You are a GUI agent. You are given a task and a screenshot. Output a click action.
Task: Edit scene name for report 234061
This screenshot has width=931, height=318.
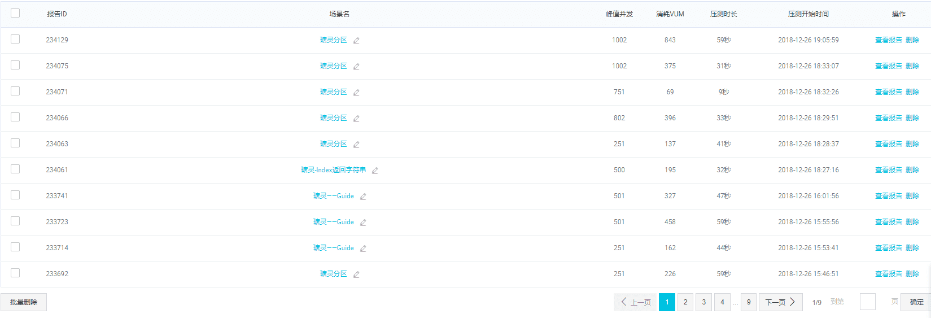(x=375, y=171)
